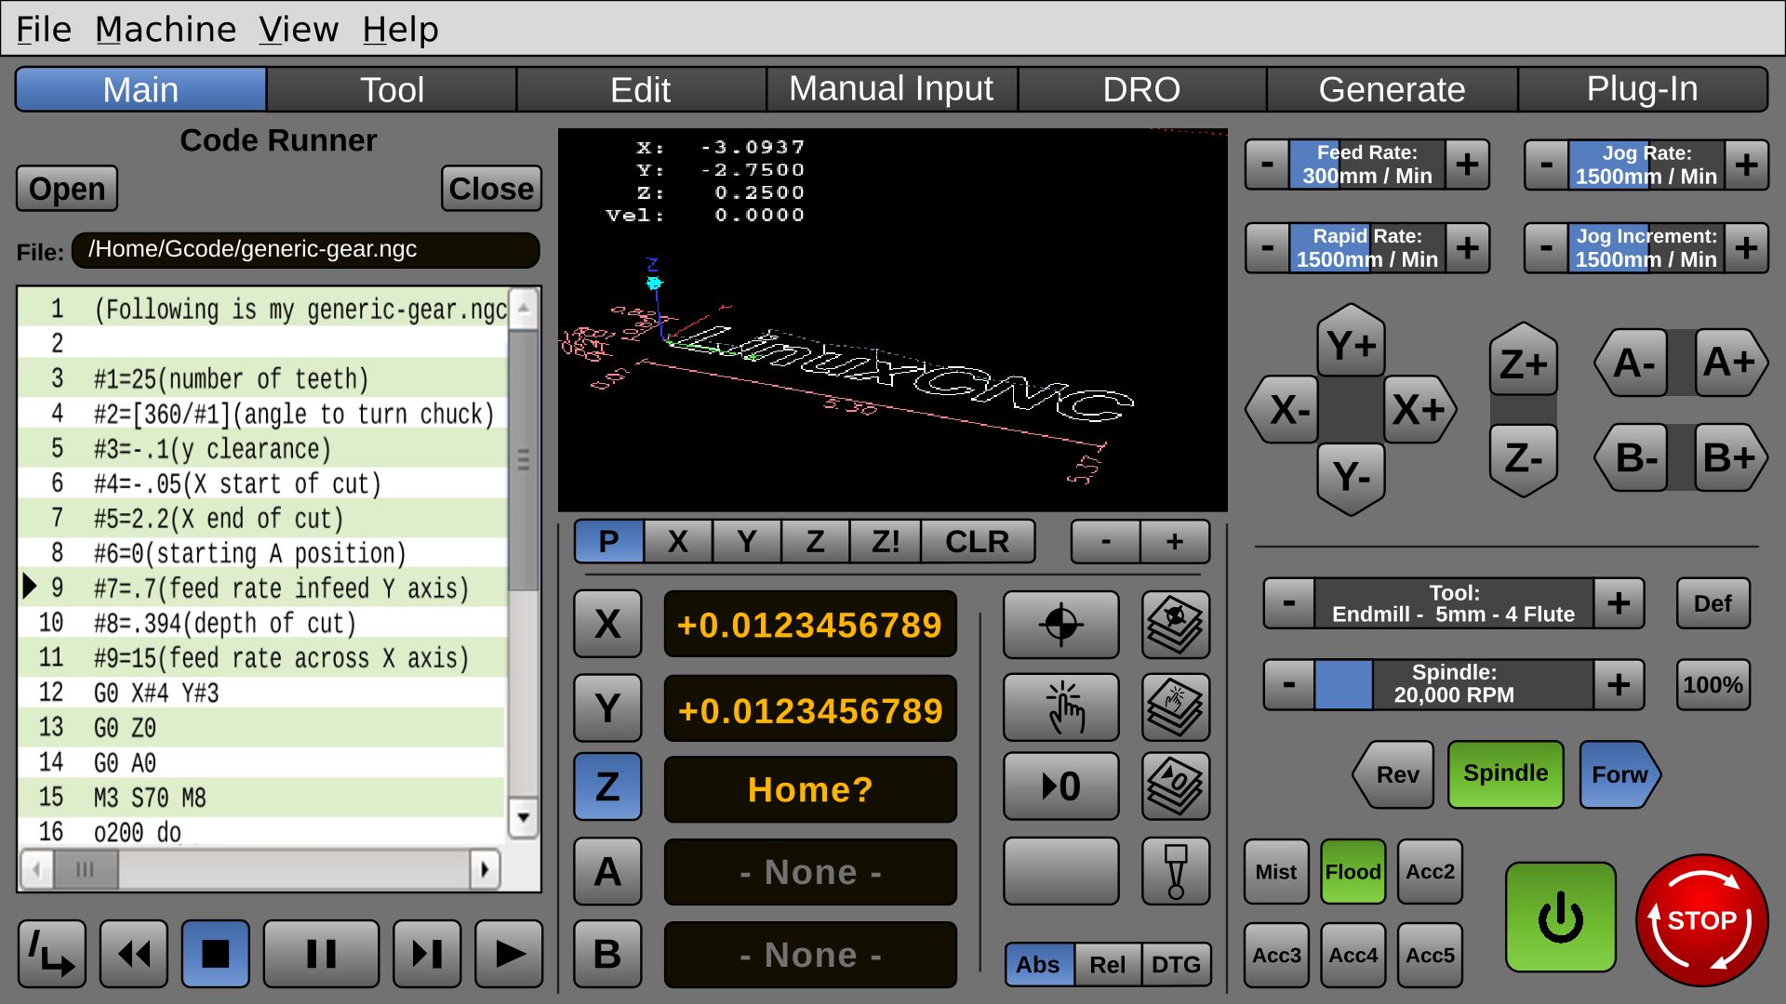Step one line forward in program
Viewport: 1786px width, 1004px height.
pos(427,954)
